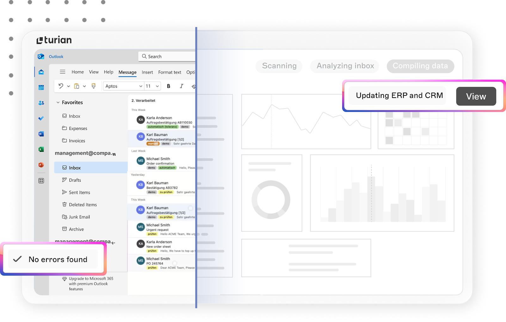The image size is (506, 322).
Task: Click the Search box
Action: coord(167,57)
